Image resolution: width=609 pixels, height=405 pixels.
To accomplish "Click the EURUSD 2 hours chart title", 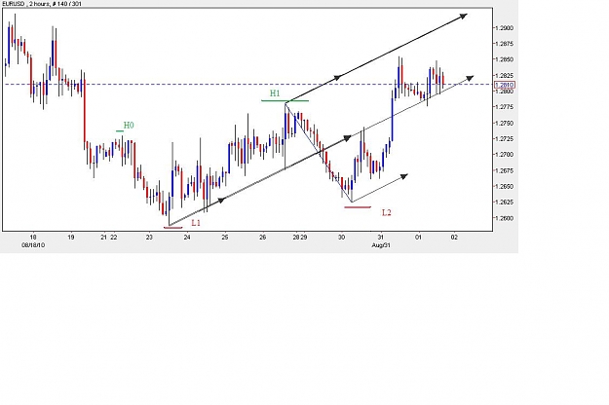I will pos(42,4).
